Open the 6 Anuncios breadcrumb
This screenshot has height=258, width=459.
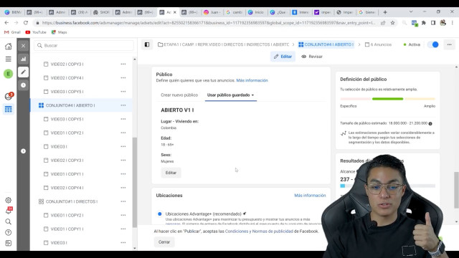[x=378, y=44]
